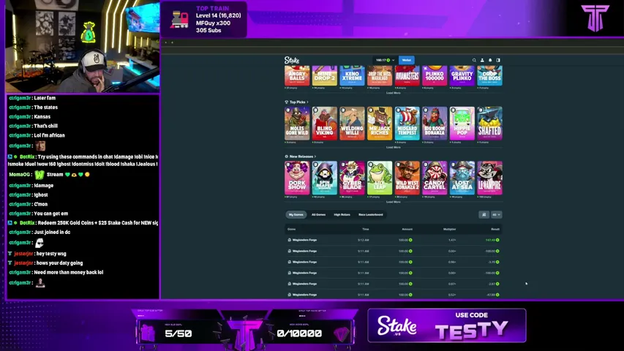Open the Dork Show game tile
The width and height of the screenshot is (624, 351).
point(297,178)
